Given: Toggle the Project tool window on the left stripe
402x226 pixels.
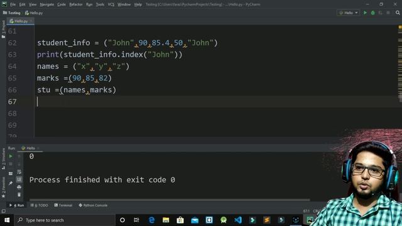Looking at the screenshot, I should click(3, 30).
